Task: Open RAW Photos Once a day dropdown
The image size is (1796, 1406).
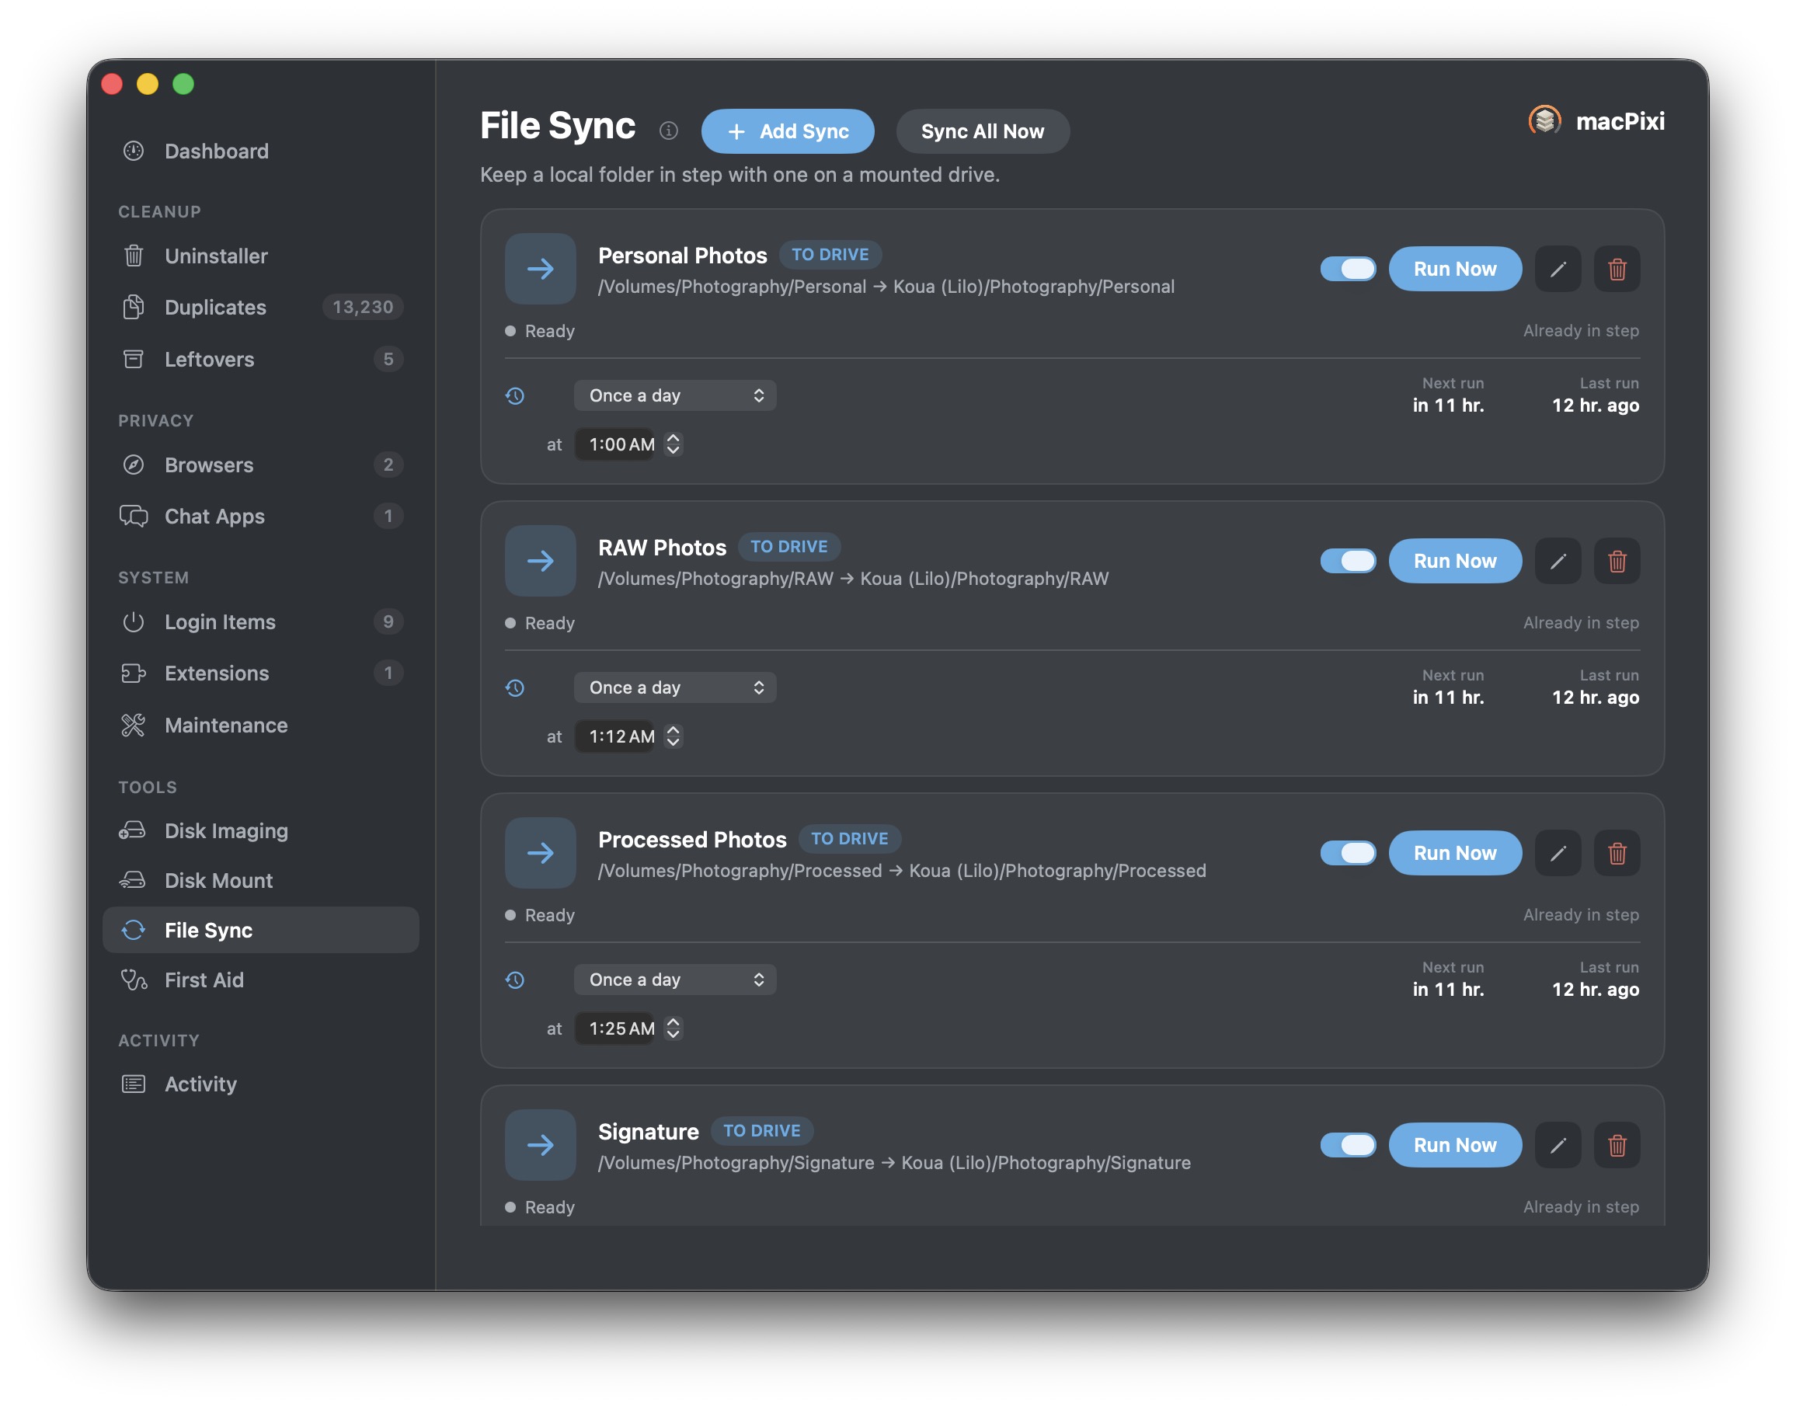Action: point(675,688)
